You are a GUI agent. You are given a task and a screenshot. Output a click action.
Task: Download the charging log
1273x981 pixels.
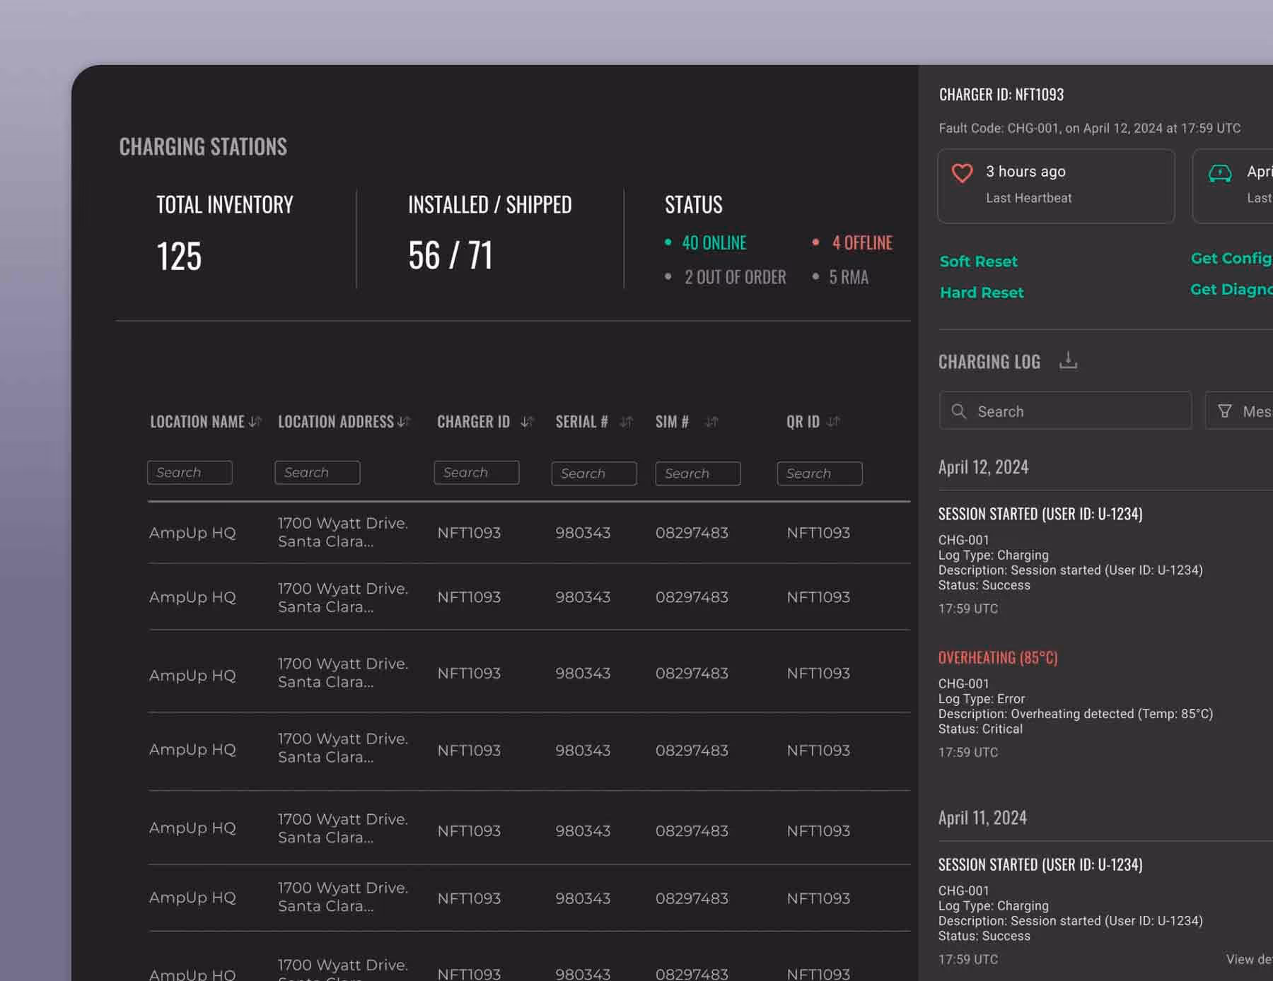tap(1068, 360)
